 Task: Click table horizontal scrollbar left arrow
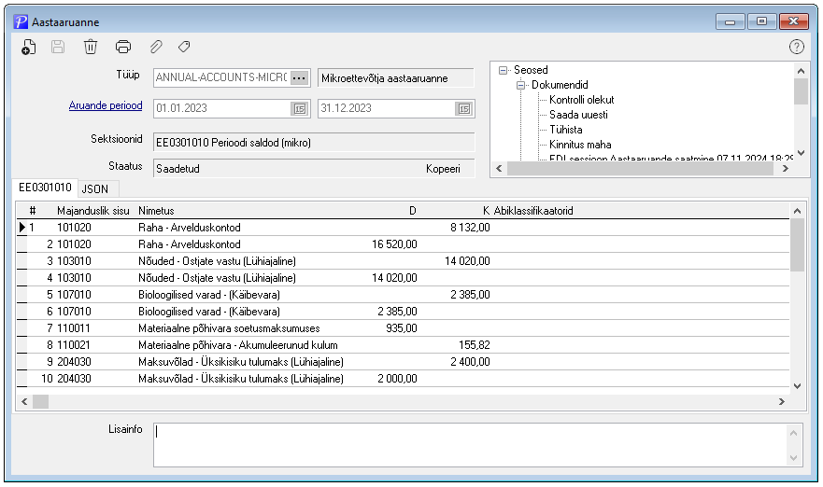tap(24, 401)
